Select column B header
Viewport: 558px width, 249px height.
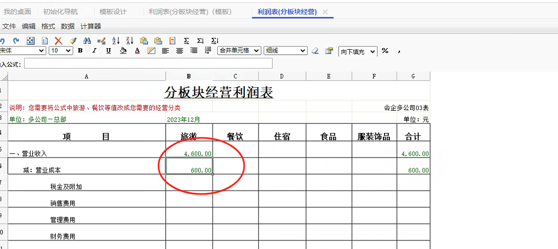point(189,76)
